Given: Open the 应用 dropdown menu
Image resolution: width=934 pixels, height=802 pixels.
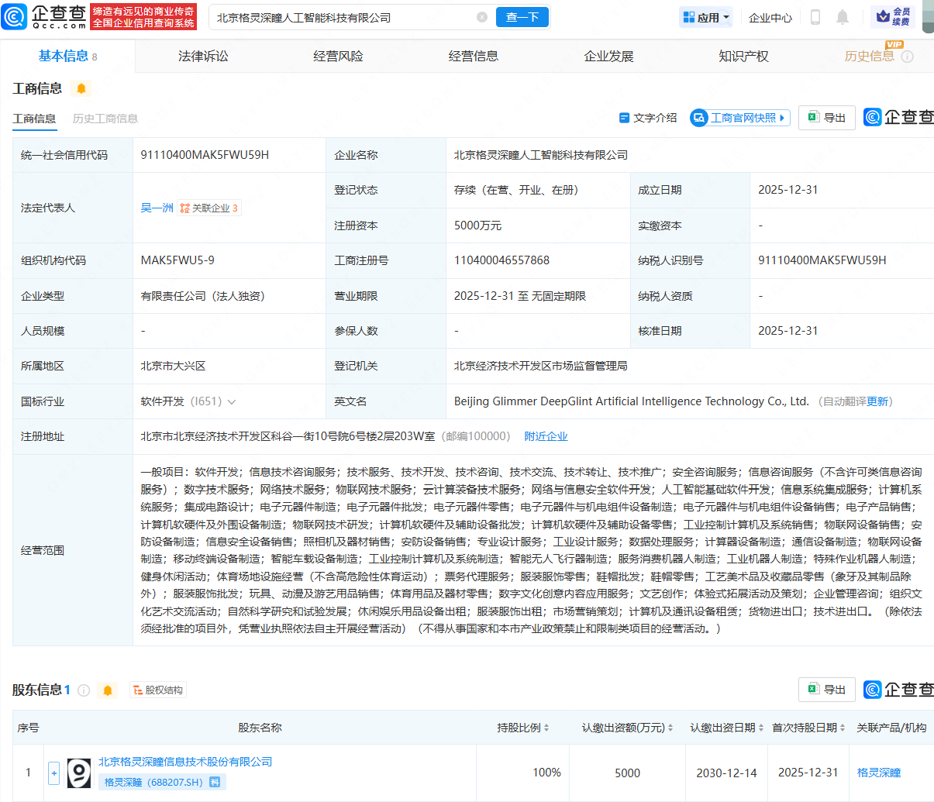Looking at the screenshot, I should (x=705, y=17).
